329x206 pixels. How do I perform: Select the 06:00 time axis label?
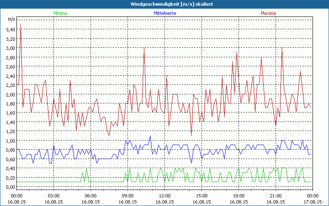[x=90, y=196]
